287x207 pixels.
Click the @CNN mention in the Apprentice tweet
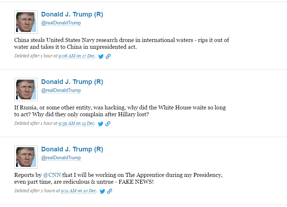52,175
